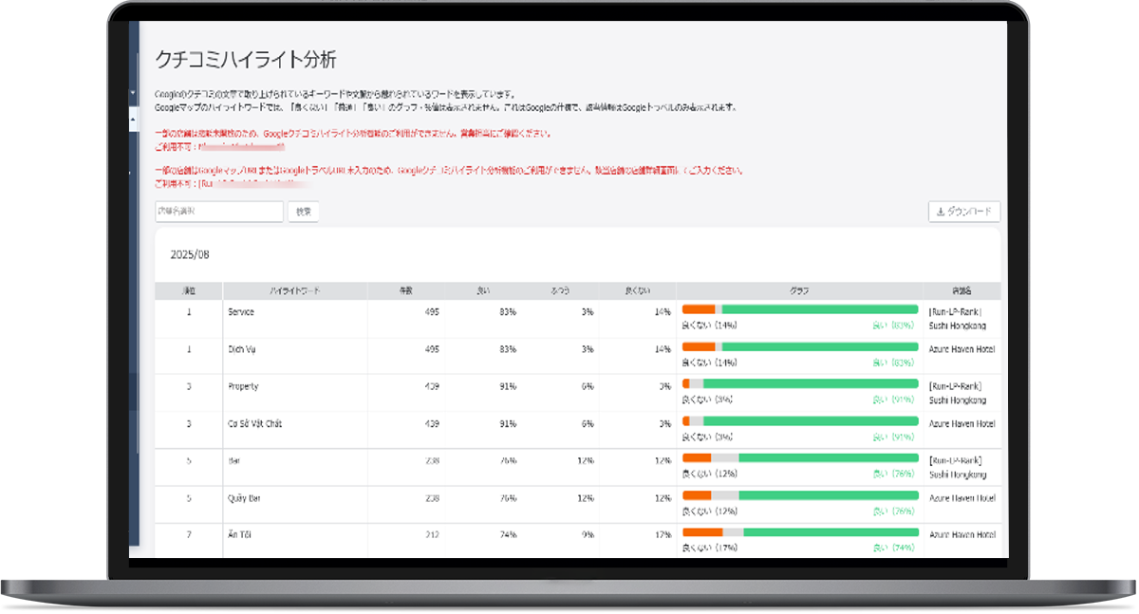The height and width of the screenshot is (614, 1139).
Task: Click the sidebar up arrow icon
Action: (x=133, y=120)
